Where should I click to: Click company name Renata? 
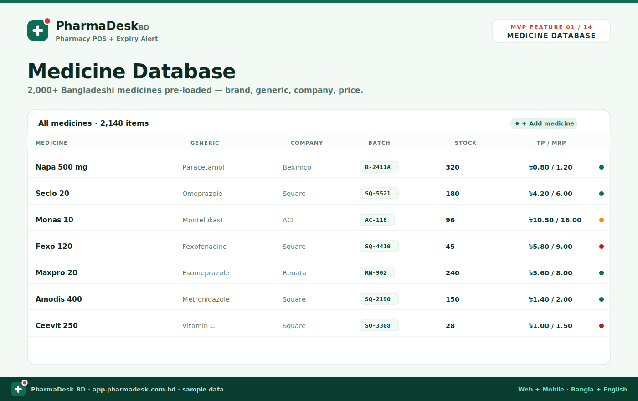[x=294, y=273]
